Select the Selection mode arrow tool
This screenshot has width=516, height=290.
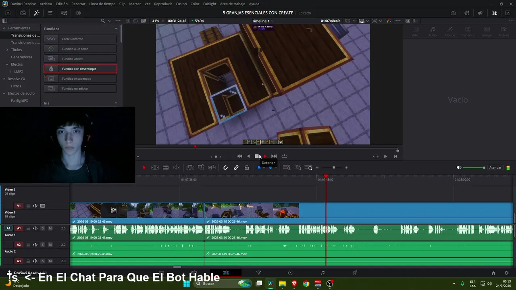(x=144, y=168)
